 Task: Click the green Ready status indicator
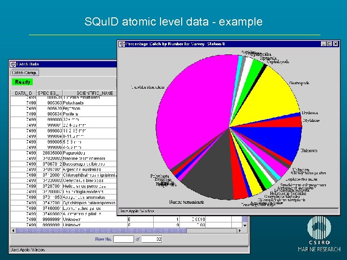(22, 82)
